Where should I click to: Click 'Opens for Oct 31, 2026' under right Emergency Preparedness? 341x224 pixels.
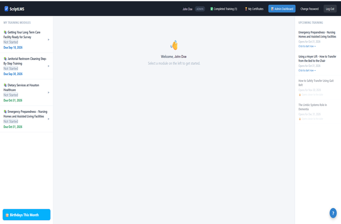[309, 42]
